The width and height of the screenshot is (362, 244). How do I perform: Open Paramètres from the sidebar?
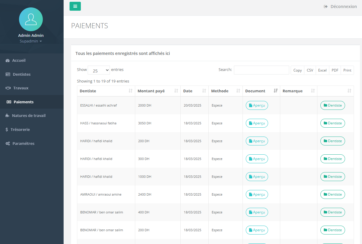pos(23,143)
